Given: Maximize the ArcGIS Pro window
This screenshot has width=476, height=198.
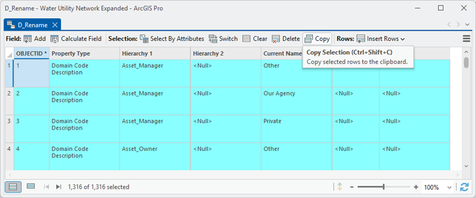Looking at the screenshot, I should click(x=440, y=8).
